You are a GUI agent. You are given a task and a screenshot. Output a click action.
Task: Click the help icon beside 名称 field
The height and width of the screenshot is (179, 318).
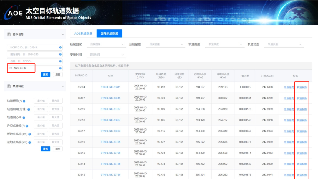[60, 61]
